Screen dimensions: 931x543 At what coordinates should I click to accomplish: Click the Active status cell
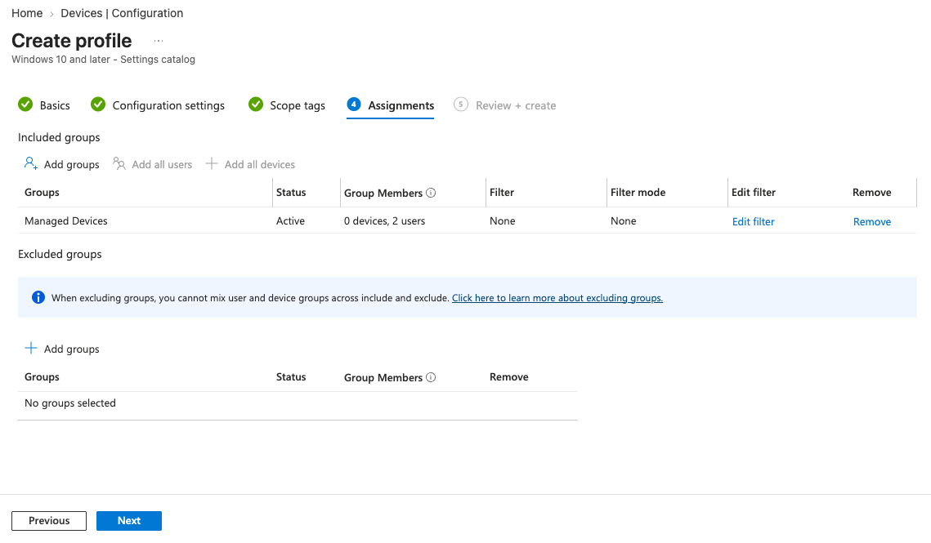[290, 220]
